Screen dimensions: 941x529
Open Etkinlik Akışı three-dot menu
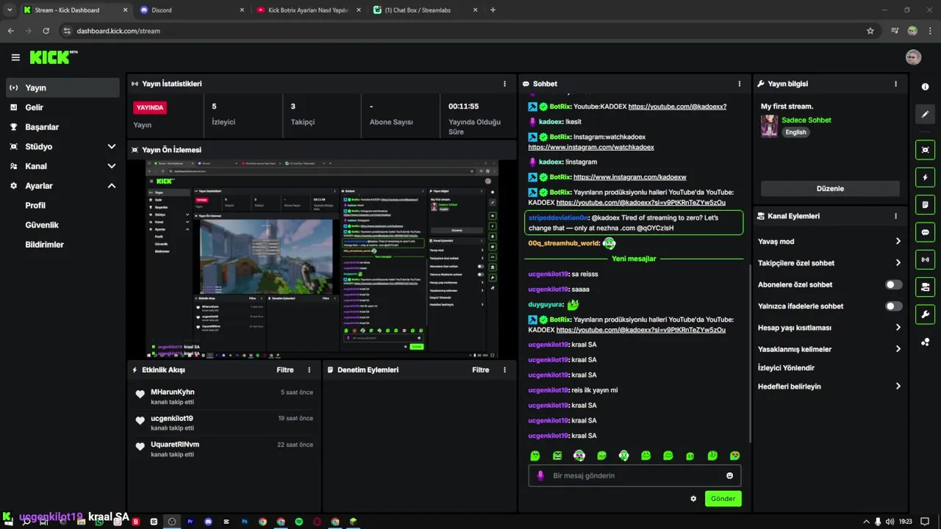[309, 370]
